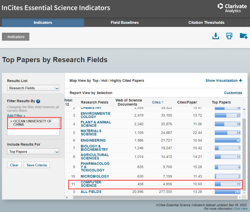Click the Clarivate Analytics logo

(x=232, y=8)
